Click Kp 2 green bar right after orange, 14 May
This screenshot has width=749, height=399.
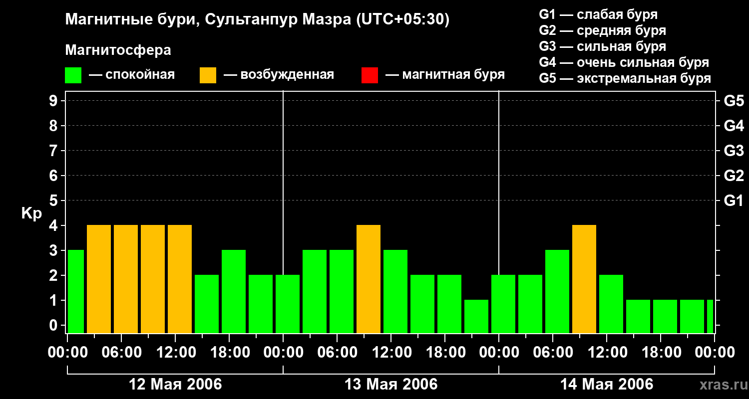click(611, 304)
